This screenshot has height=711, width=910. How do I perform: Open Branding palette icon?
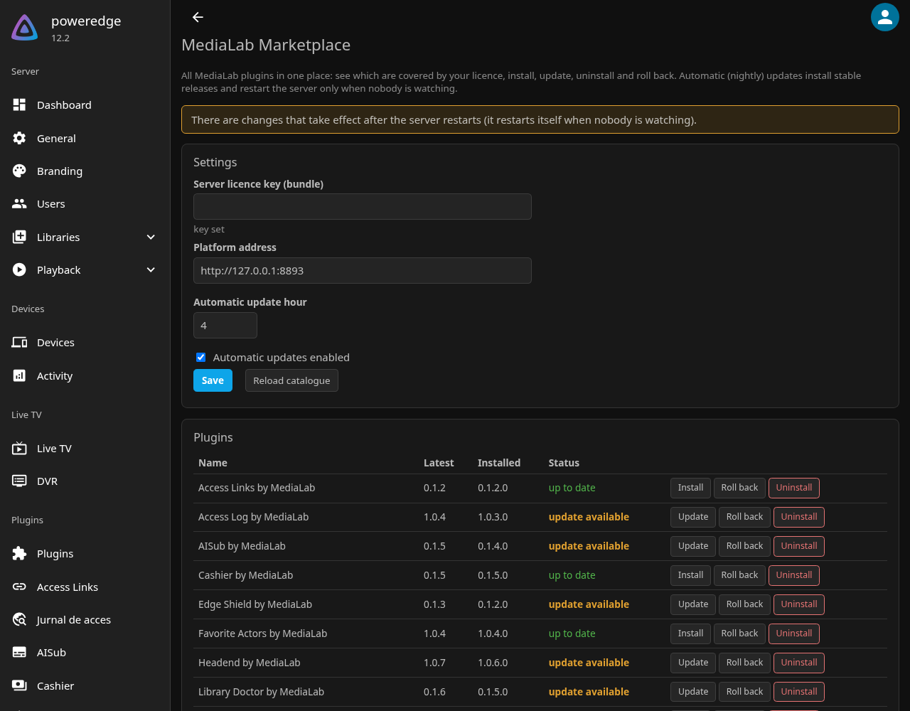(19, 171)
